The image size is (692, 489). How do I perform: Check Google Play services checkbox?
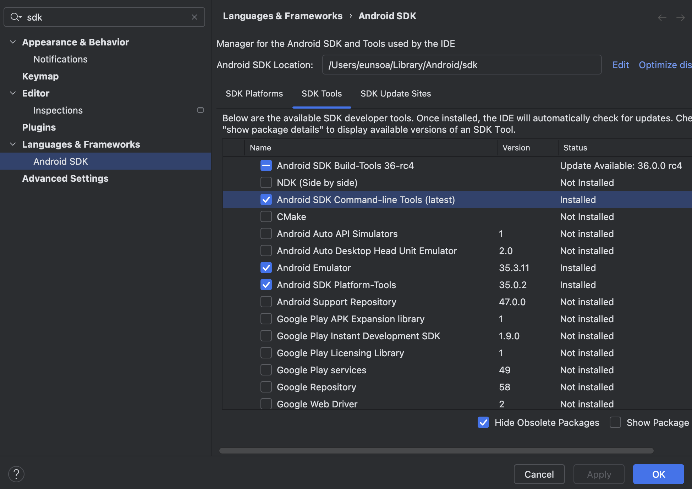[x=266, y=370]
